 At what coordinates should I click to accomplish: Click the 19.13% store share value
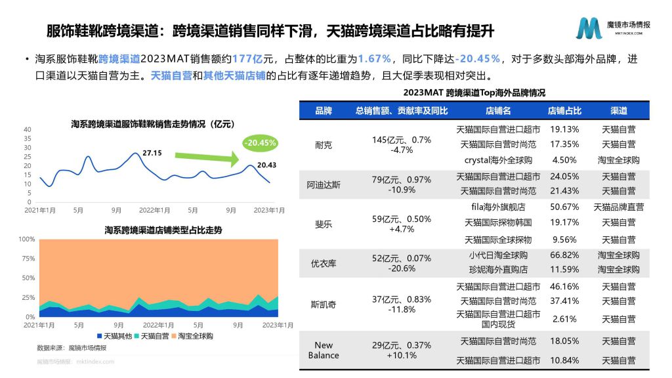(564, 129)
